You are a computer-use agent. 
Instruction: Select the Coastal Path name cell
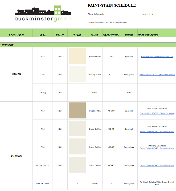95,111
